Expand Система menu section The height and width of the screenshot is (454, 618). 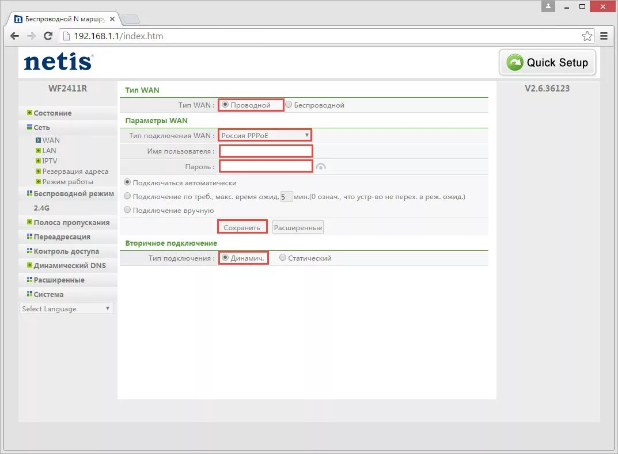tap(48, 294)
